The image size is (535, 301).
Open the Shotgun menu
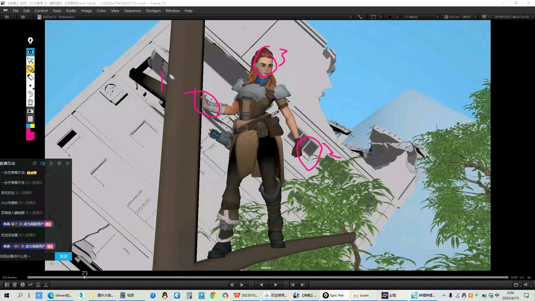153,11
